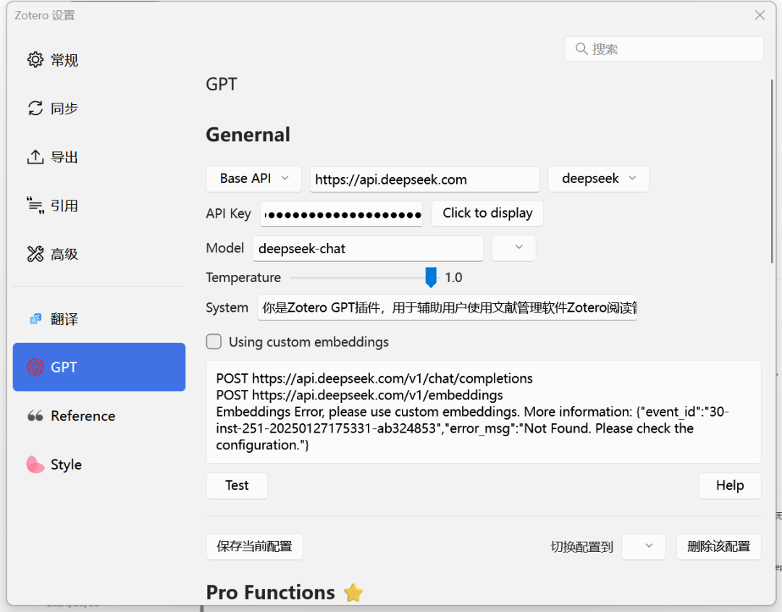782x612 pixels.
Task: Click the Pro Functions heading
Action: (270, 592)
